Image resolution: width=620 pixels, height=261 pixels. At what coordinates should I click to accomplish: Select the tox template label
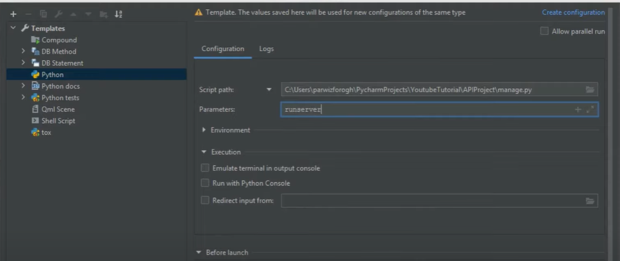[x=46, y=133]
